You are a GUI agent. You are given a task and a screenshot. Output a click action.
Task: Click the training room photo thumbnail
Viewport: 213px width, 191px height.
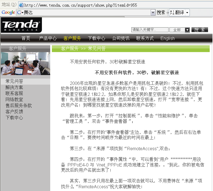(x=26, y=63)
